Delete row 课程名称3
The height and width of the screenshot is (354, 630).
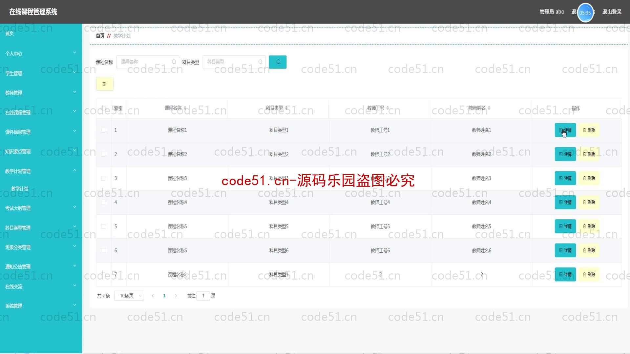pyautogui.click(x=589, y=178)
